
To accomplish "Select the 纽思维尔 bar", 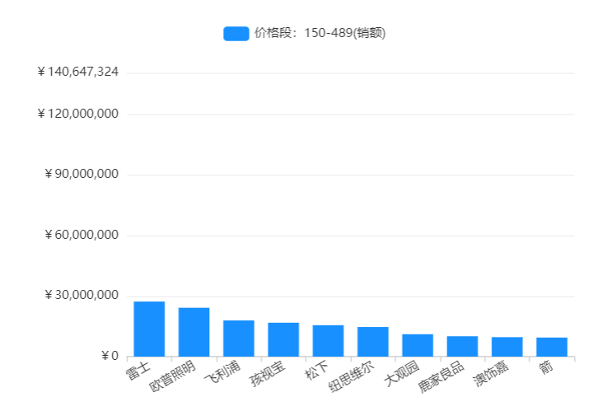I will (x=372, y=342).
